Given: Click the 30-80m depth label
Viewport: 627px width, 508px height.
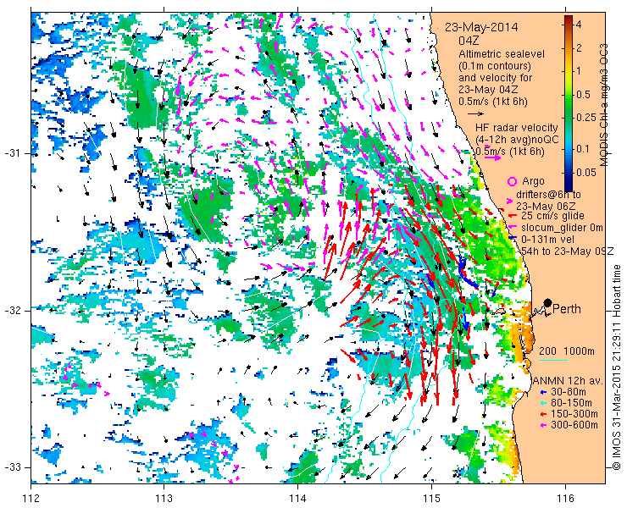Looking at the screenshot, I should tap(569, 392).
